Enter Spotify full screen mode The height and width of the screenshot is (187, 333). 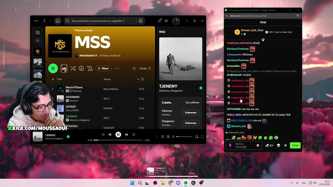202,137
